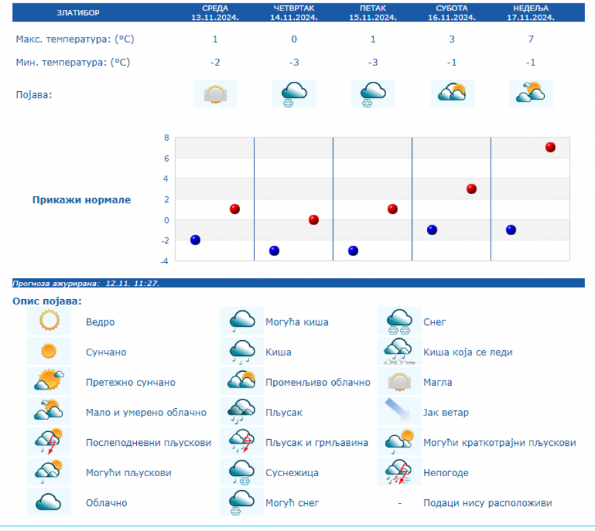Click the Киша која се леди icon

tap(399, 352)
